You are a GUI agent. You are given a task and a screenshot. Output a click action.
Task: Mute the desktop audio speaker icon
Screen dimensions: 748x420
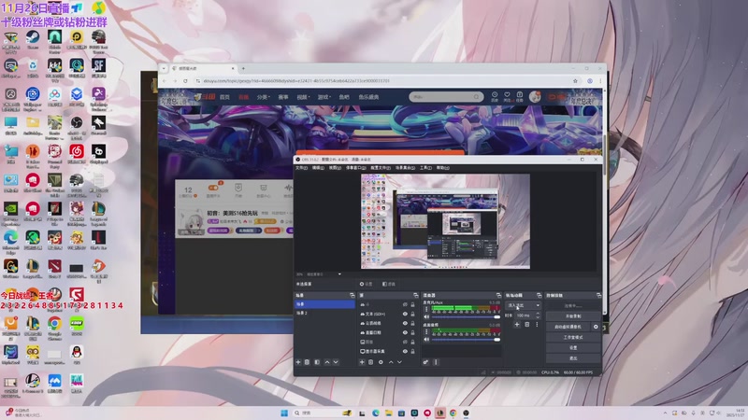[426, 340]
